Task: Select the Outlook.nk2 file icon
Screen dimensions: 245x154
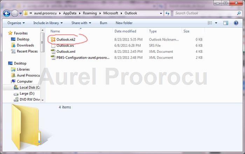Action: [53, 39]
